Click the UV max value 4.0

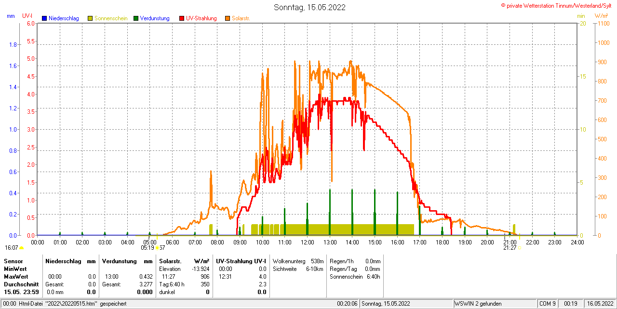tap(262, 277)
